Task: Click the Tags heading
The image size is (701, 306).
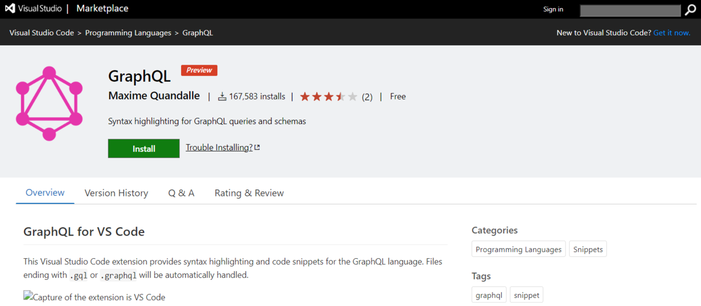Action: [x=481, y=276]
